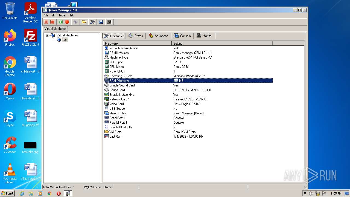Open the Tools menu

click(62, 15)
